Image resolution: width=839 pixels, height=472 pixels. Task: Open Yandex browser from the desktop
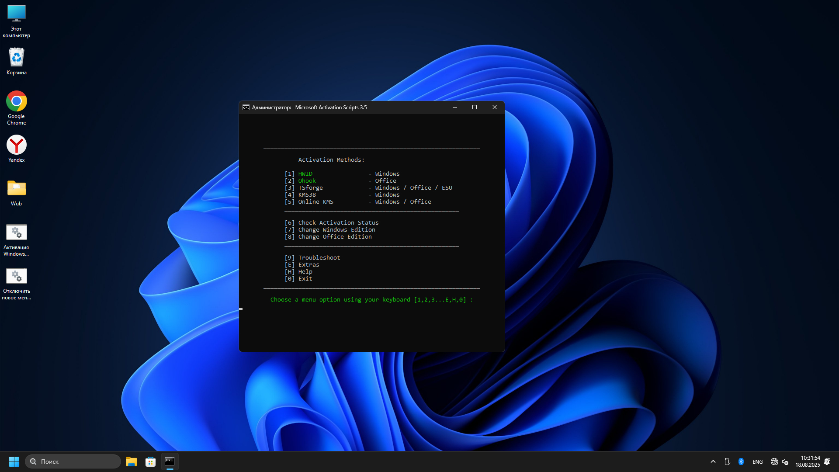[x=16, y=144]
